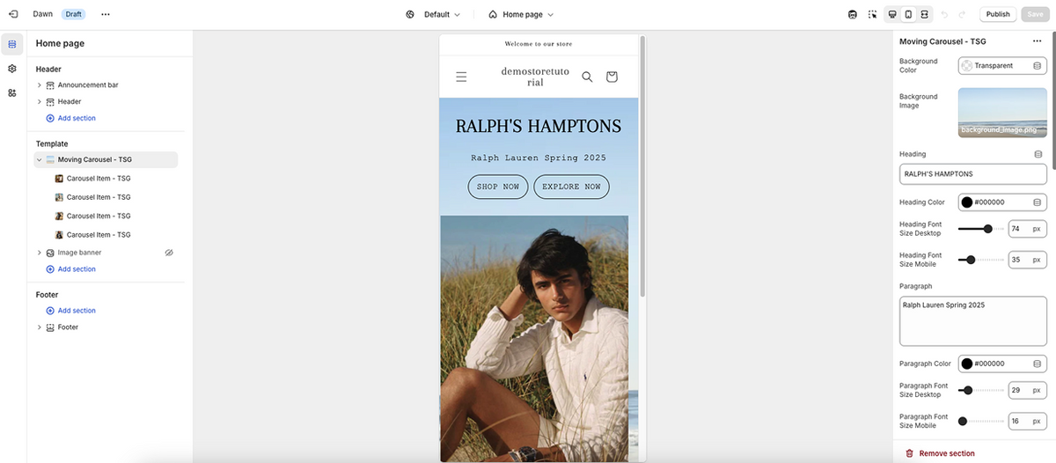Viewport: 1056px width, 463px height.
Task: Adjust Paragraph Font Size Desktop slider
Action: point(980,390)
